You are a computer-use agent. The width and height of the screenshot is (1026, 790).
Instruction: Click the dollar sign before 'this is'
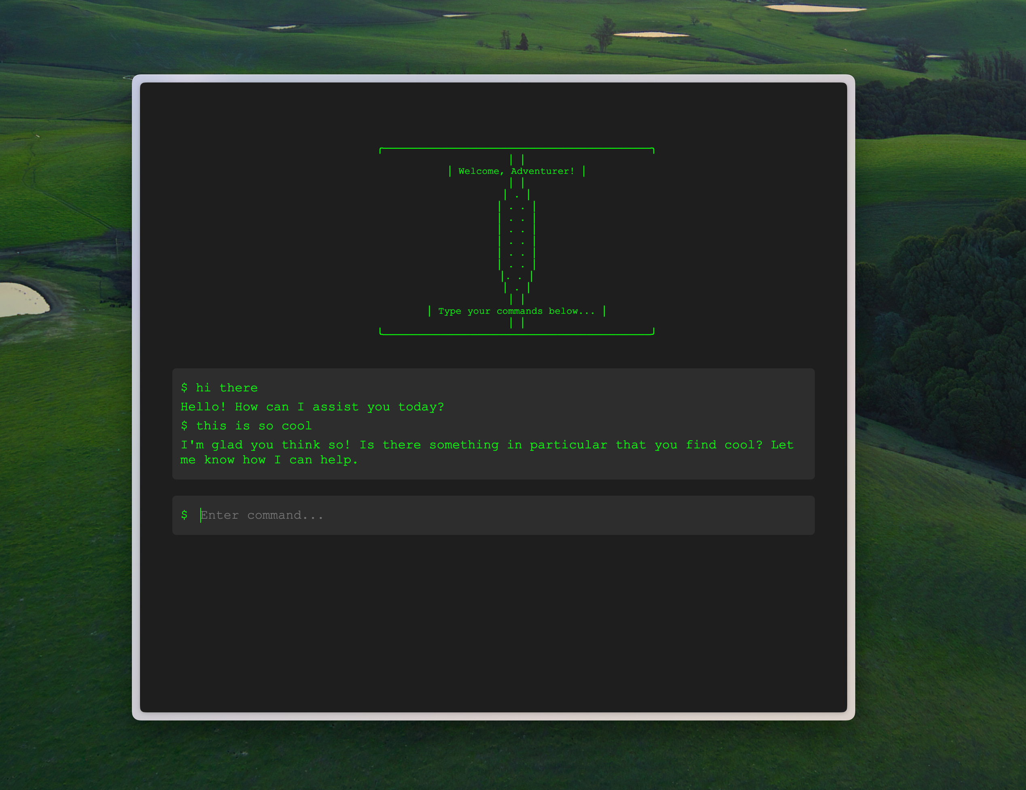pyautogui.click(x=184, y=426)
